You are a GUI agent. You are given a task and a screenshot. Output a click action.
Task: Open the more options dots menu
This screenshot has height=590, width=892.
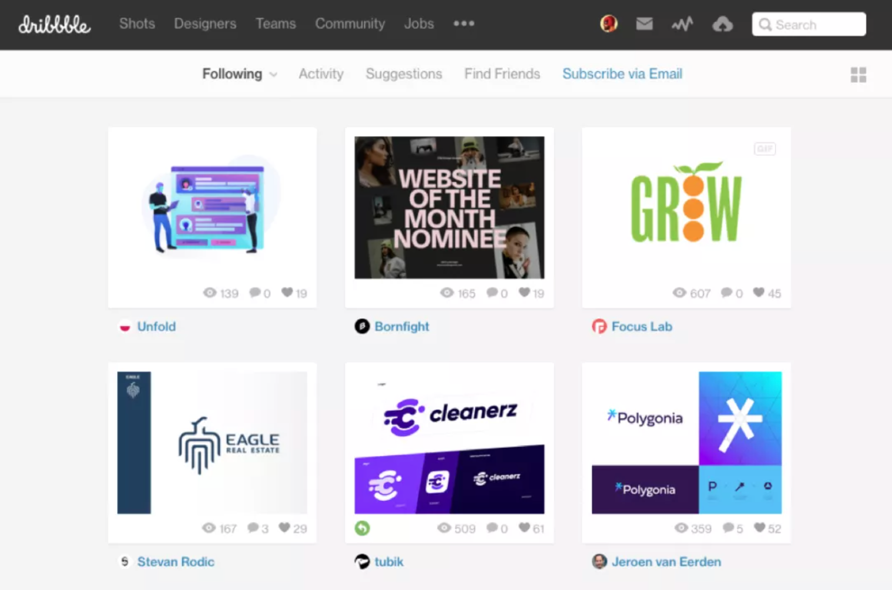pyautogui.click(x=464, y=24)
